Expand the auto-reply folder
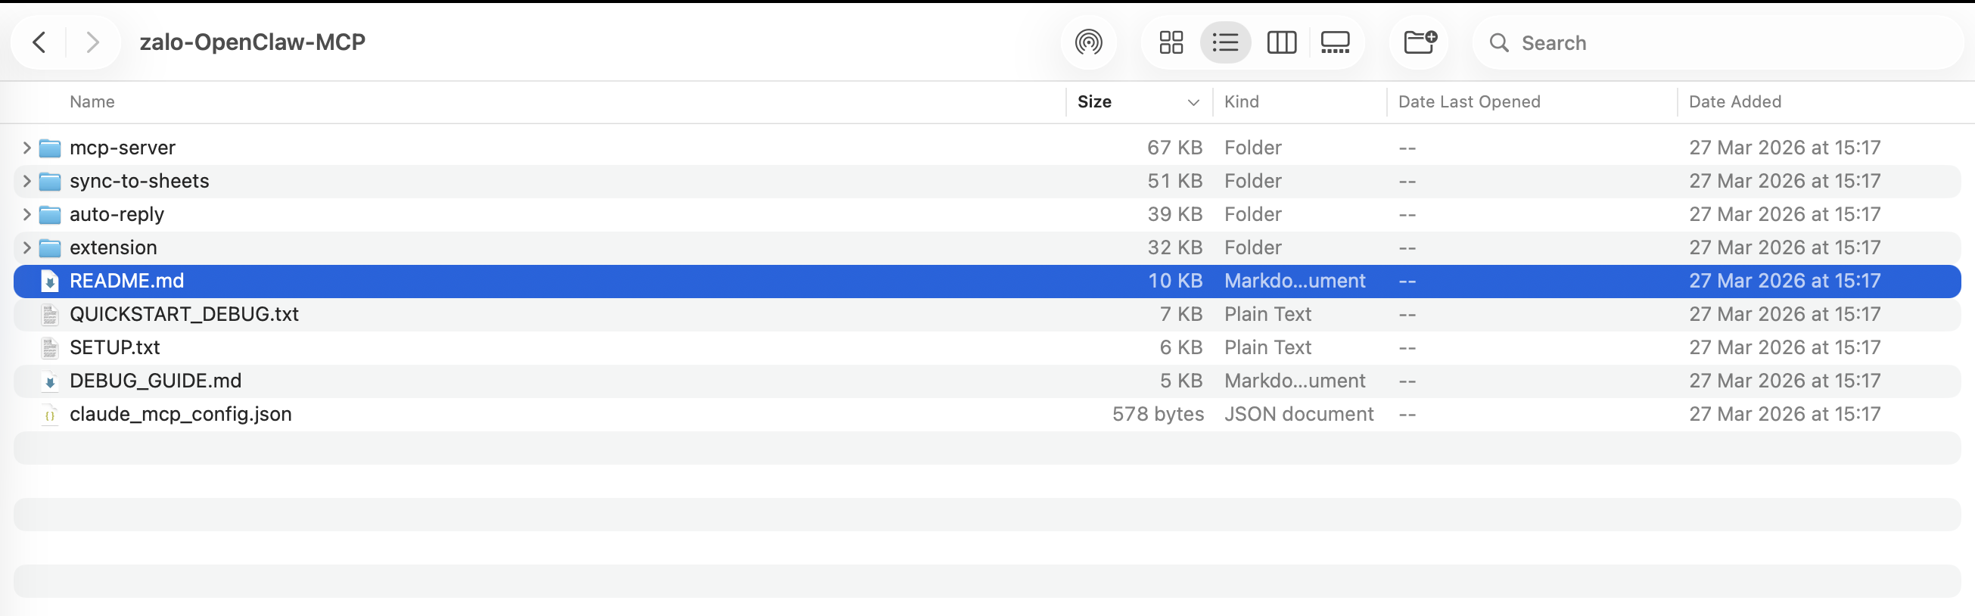 click(x=26, y=214)
